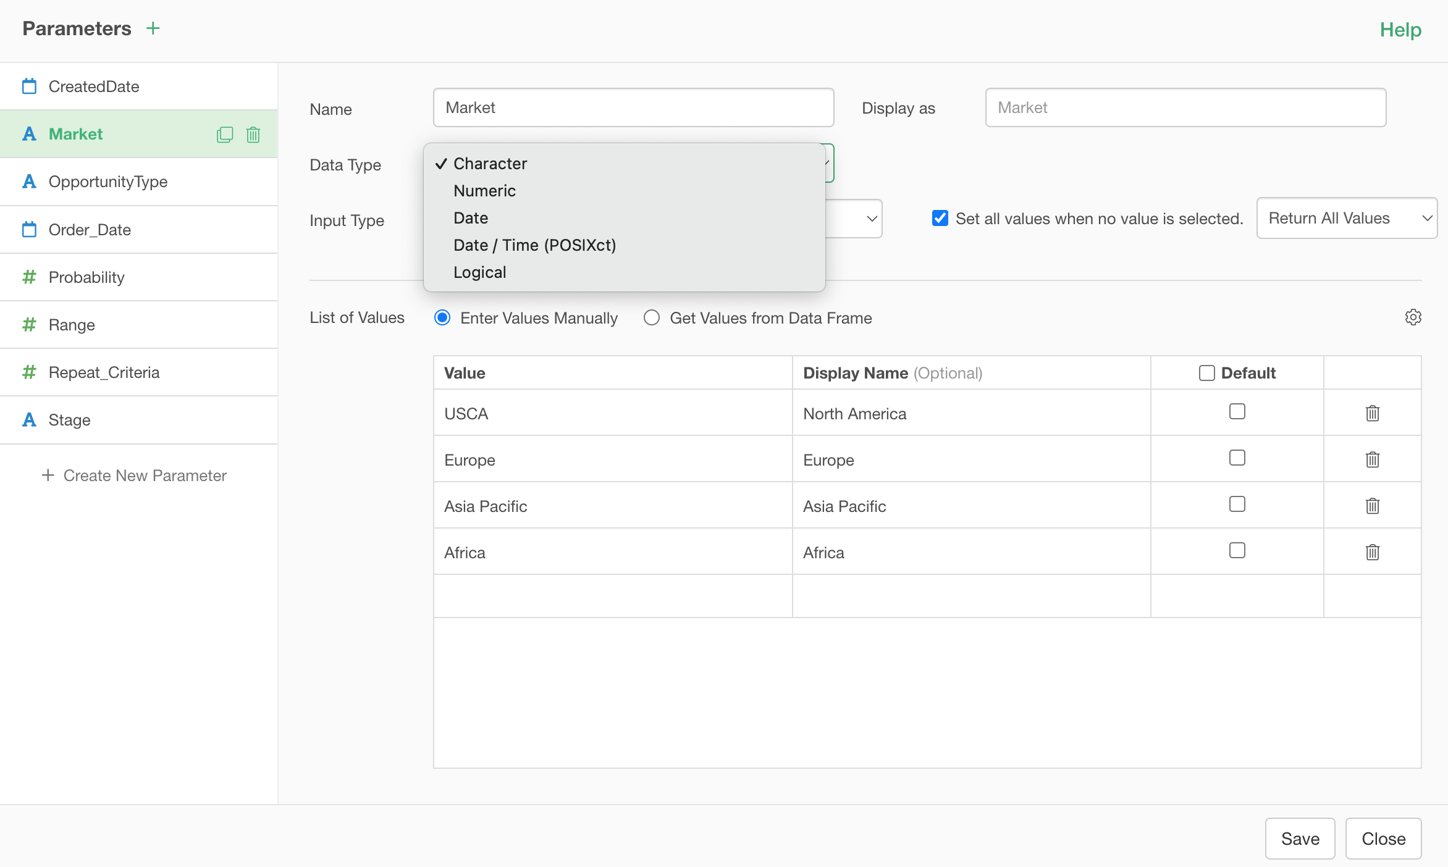
Task: Open the List of Values gear settings
Action: click(1413, 317)
